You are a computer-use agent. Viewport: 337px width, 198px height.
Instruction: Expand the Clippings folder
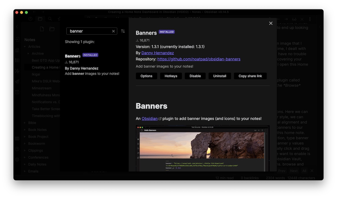point(25,150)
